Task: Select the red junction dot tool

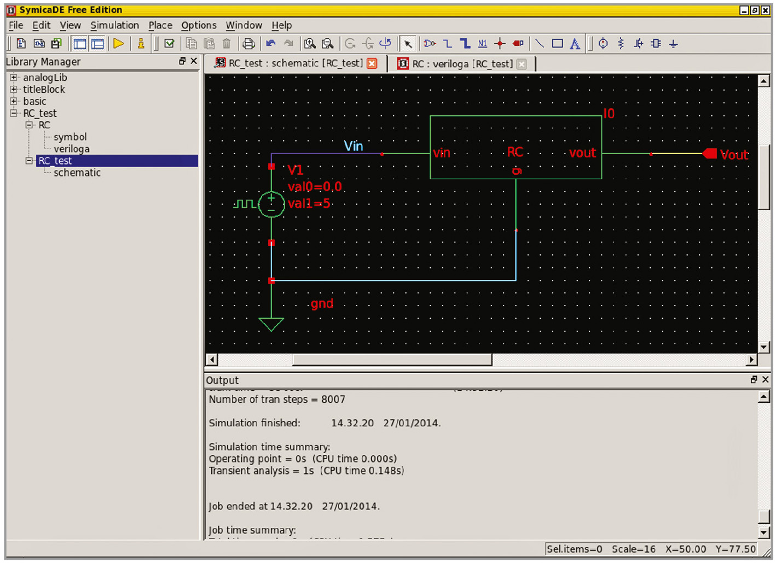Action: pos(500,43)
